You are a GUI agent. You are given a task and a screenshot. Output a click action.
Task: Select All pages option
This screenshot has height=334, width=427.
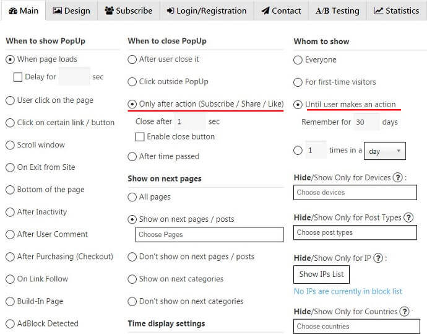point(132,197)
